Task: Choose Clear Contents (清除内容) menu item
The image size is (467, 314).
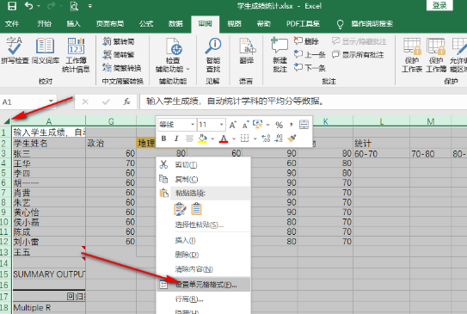Action: 204,269
